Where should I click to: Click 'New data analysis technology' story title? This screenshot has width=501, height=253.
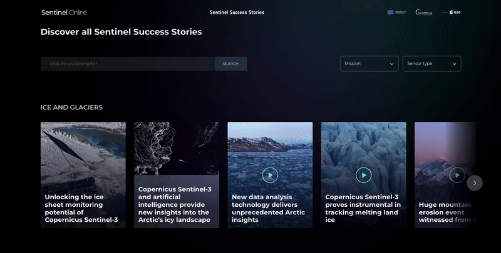click(x=269, y=209)
